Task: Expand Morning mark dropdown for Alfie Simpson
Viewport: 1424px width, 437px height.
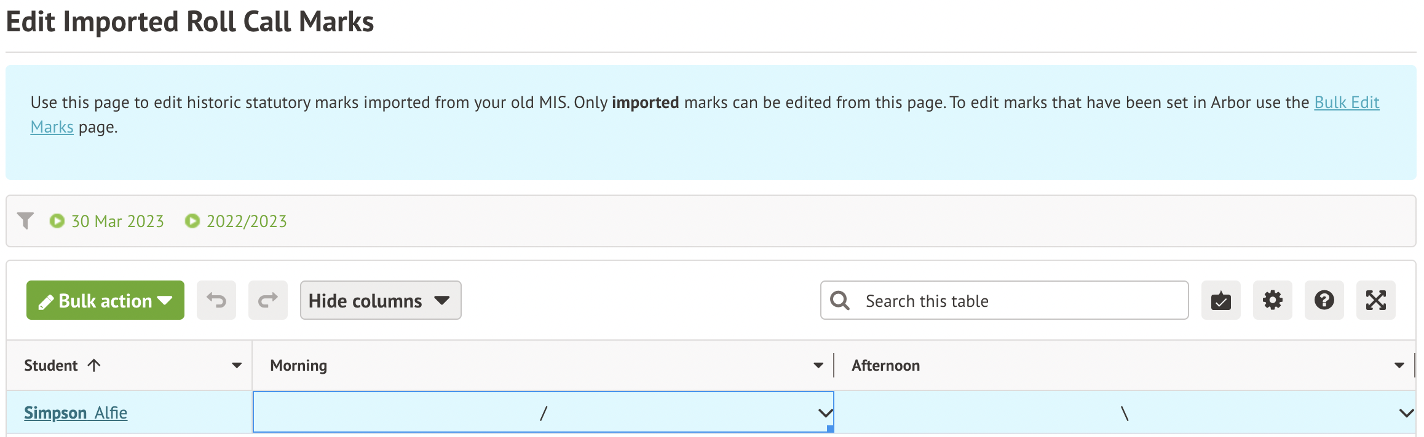Action: click(x=825, y=413)
